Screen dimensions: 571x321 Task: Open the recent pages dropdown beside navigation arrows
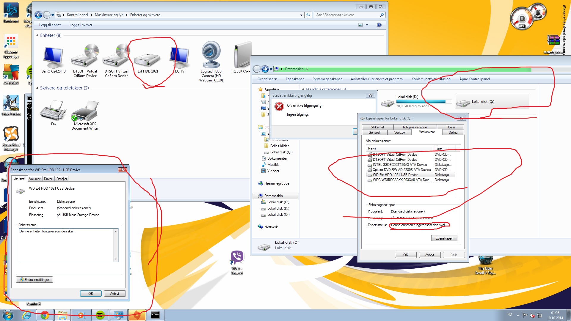click(53, 15)
